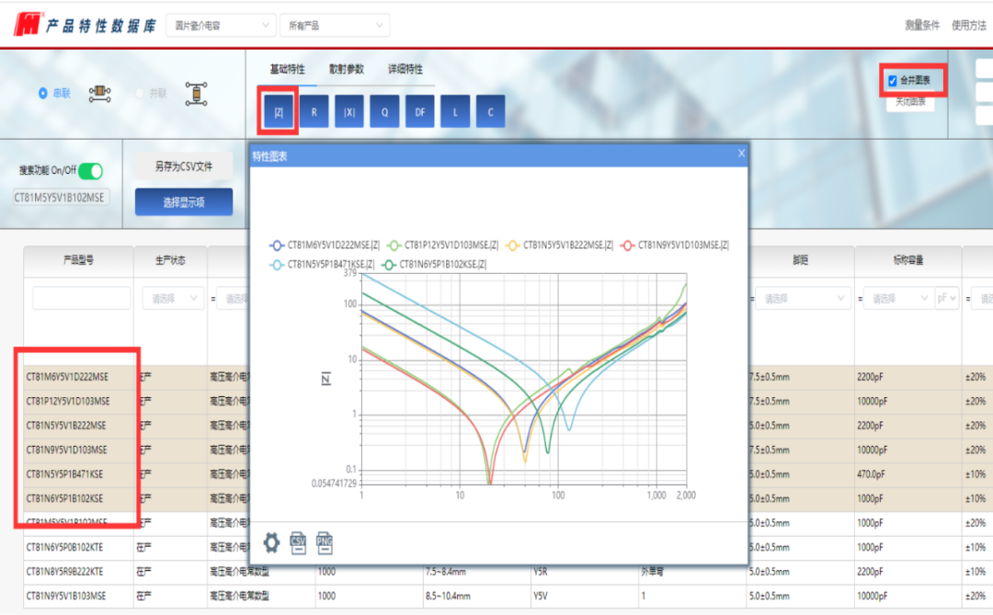This screenshot has height=615, width=993.
Task: Select the 串联 radio button
Action: pos(43,93)
